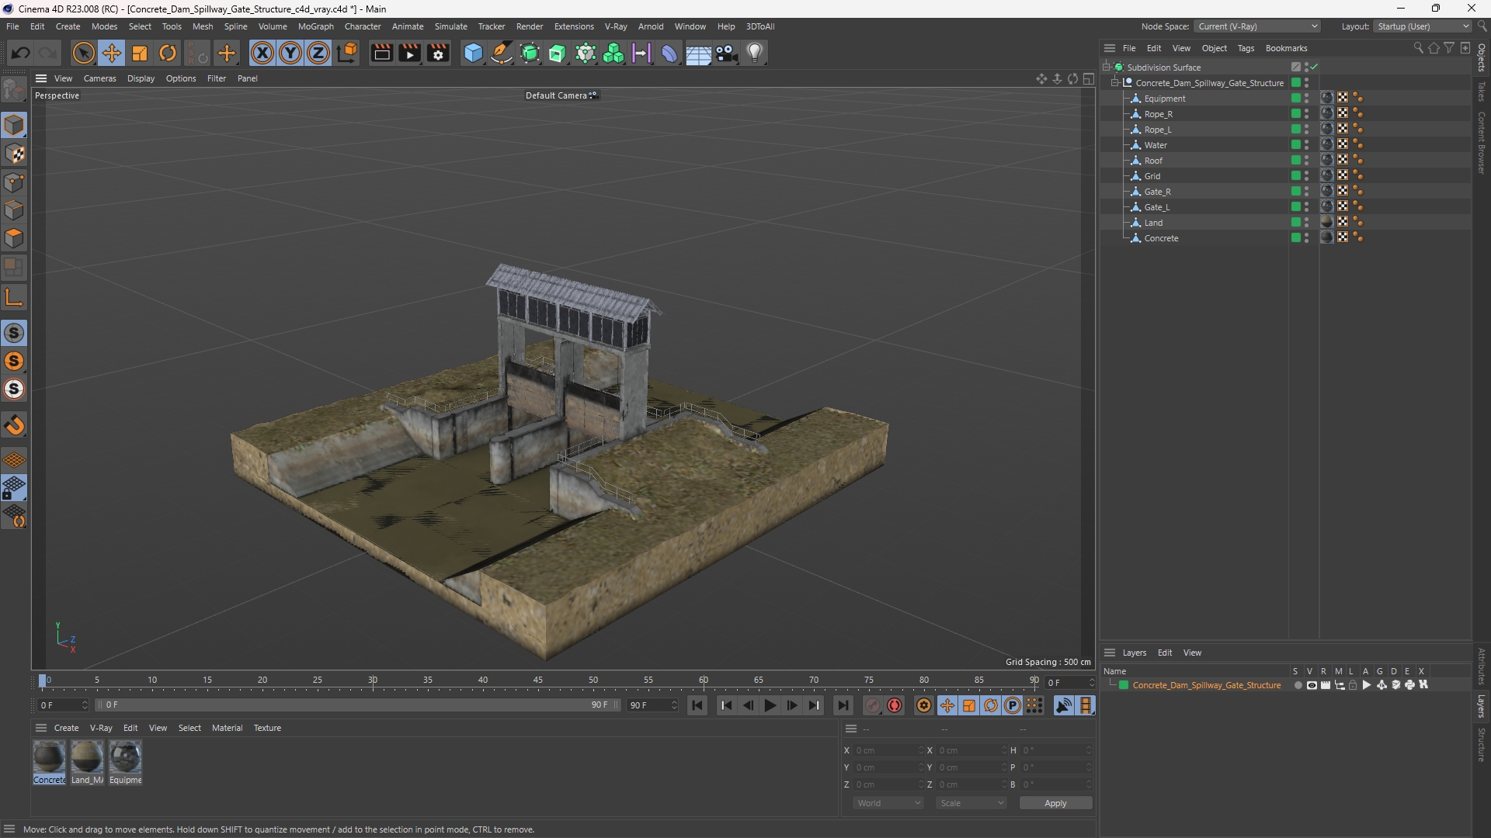Image resolution: width=1491 pixels, height=838 pixels.
Task: Open the MoGraph menu
Action: point(315,26)
